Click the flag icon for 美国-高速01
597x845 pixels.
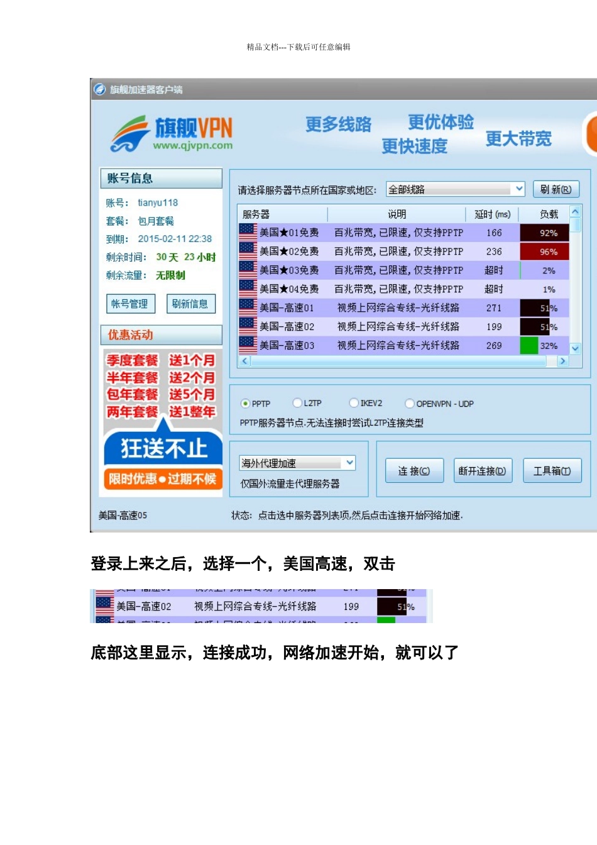[x=248, y=307]
